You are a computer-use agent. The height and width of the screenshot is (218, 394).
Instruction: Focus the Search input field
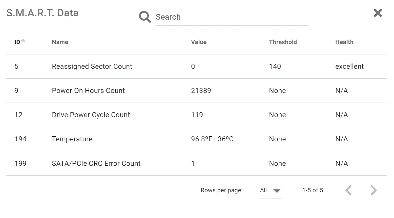[232, 17]
